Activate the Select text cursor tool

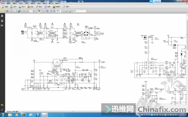tap(39, 11)
